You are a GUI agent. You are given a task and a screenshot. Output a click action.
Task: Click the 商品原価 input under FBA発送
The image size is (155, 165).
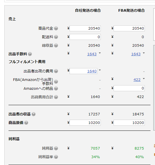[129, 123]
